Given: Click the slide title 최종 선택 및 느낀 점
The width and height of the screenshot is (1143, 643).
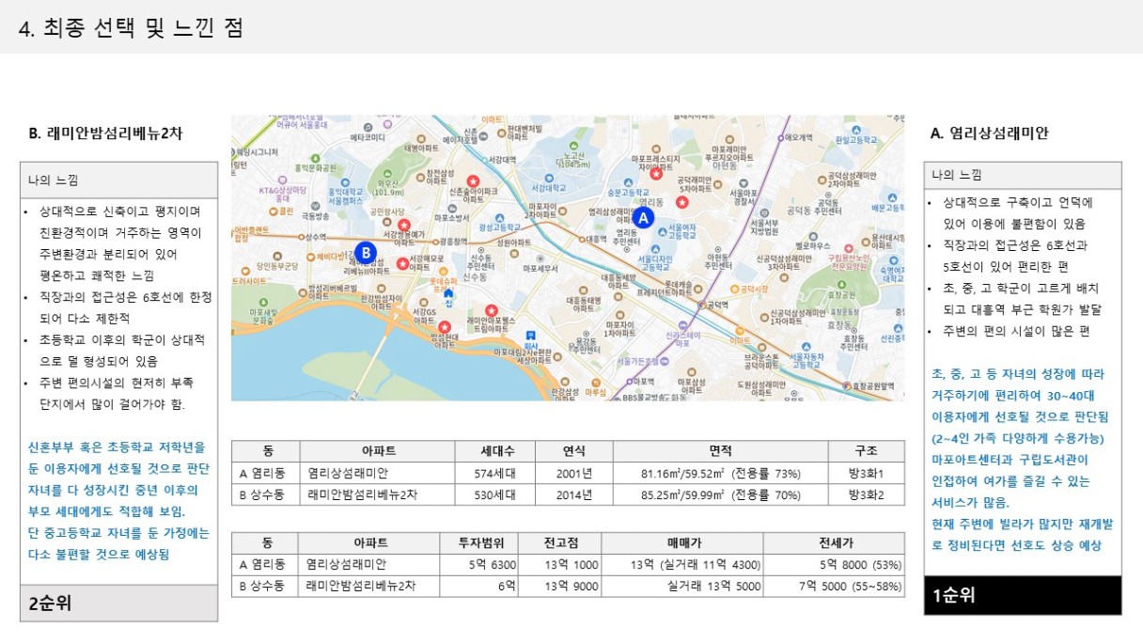Looking at the screenshot, I should pyautogui.click(x=143, y=28).
